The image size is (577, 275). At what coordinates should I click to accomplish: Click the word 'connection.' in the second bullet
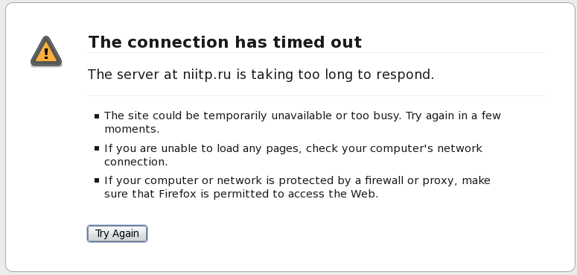pos(136,162)
